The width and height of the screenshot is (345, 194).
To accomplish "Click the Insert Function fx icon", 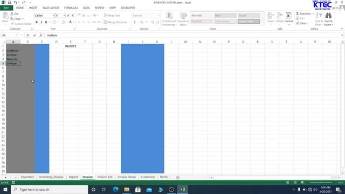I will [x=41, y=35].
